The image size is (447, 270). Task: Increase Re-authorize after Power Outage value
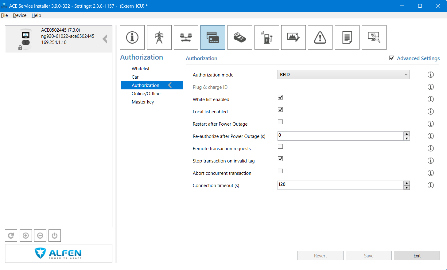(407, 134)
